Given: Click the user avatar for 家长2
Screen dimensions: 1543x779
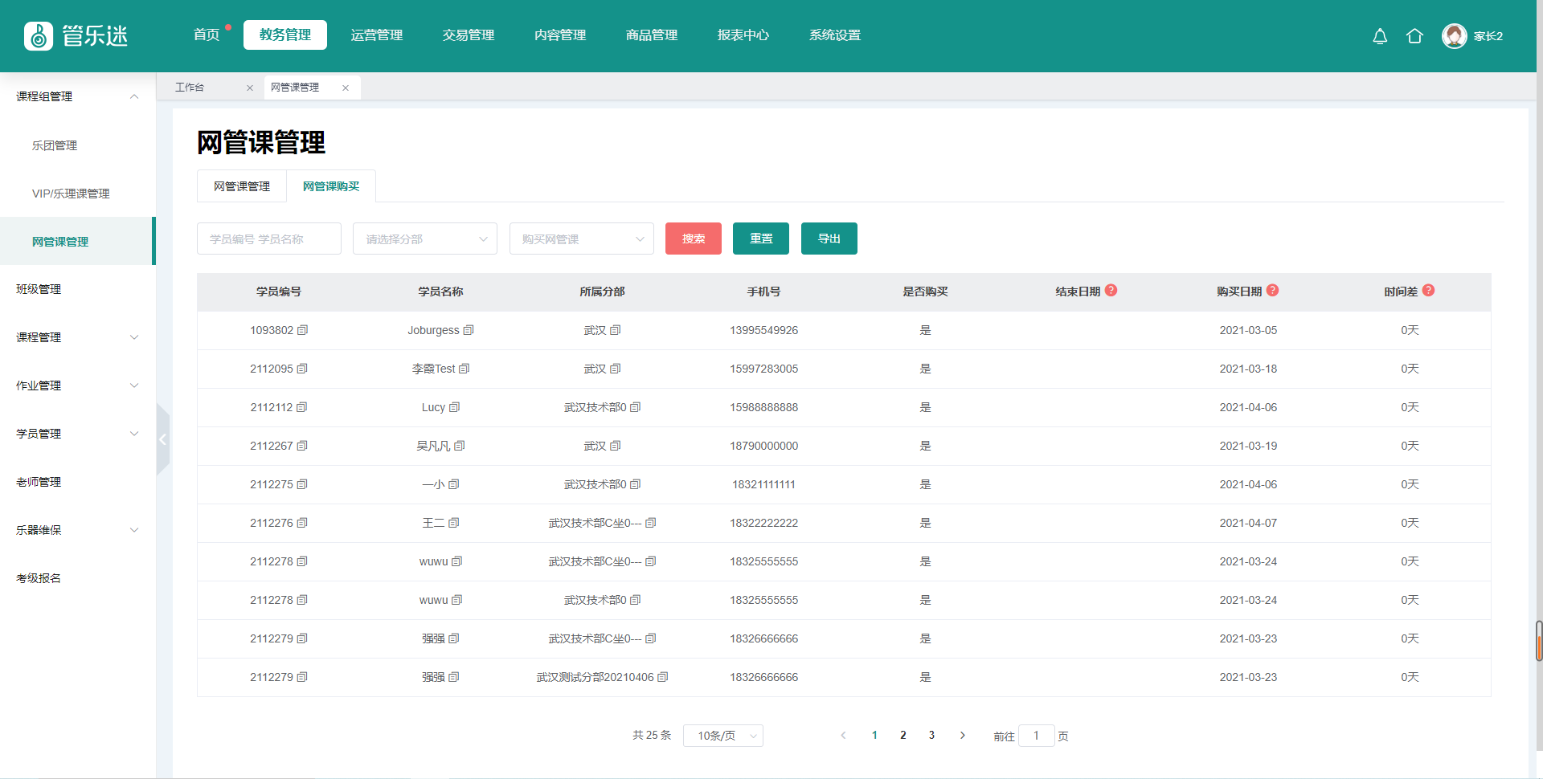Looking at the screenshot, I should tap(1454, 36).
